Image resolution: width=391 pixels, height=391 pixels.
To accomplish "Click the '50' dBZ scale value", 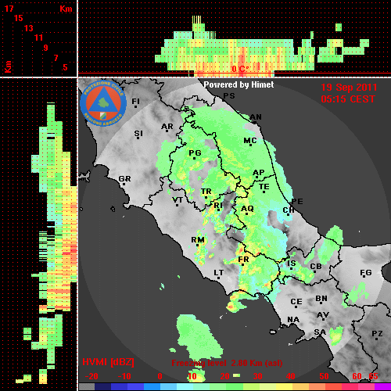I will [324, 376].
